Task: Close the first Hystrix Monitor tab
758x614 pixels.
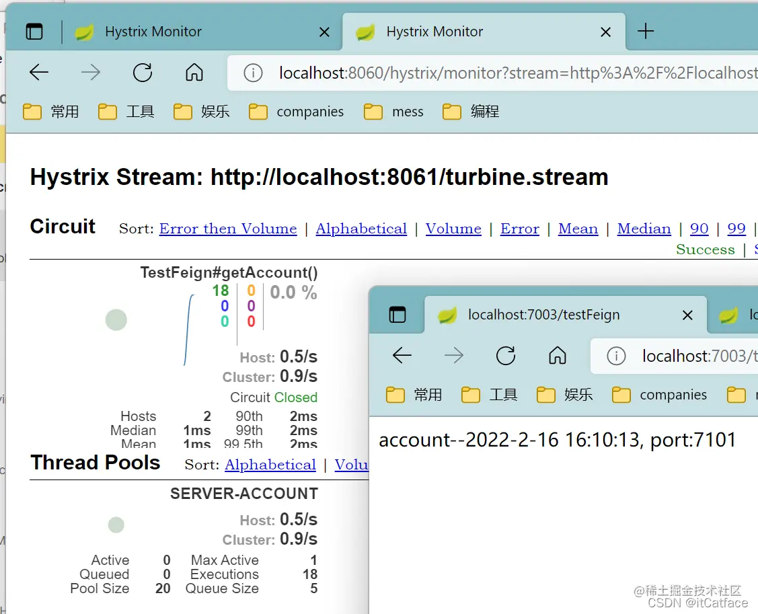Action: [324, 32]
